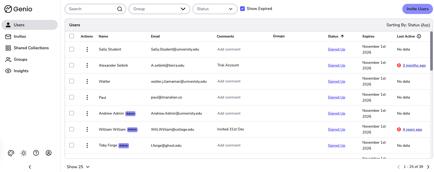Sort by the Expires column header
434x172 pixels.
pos(368,36)
